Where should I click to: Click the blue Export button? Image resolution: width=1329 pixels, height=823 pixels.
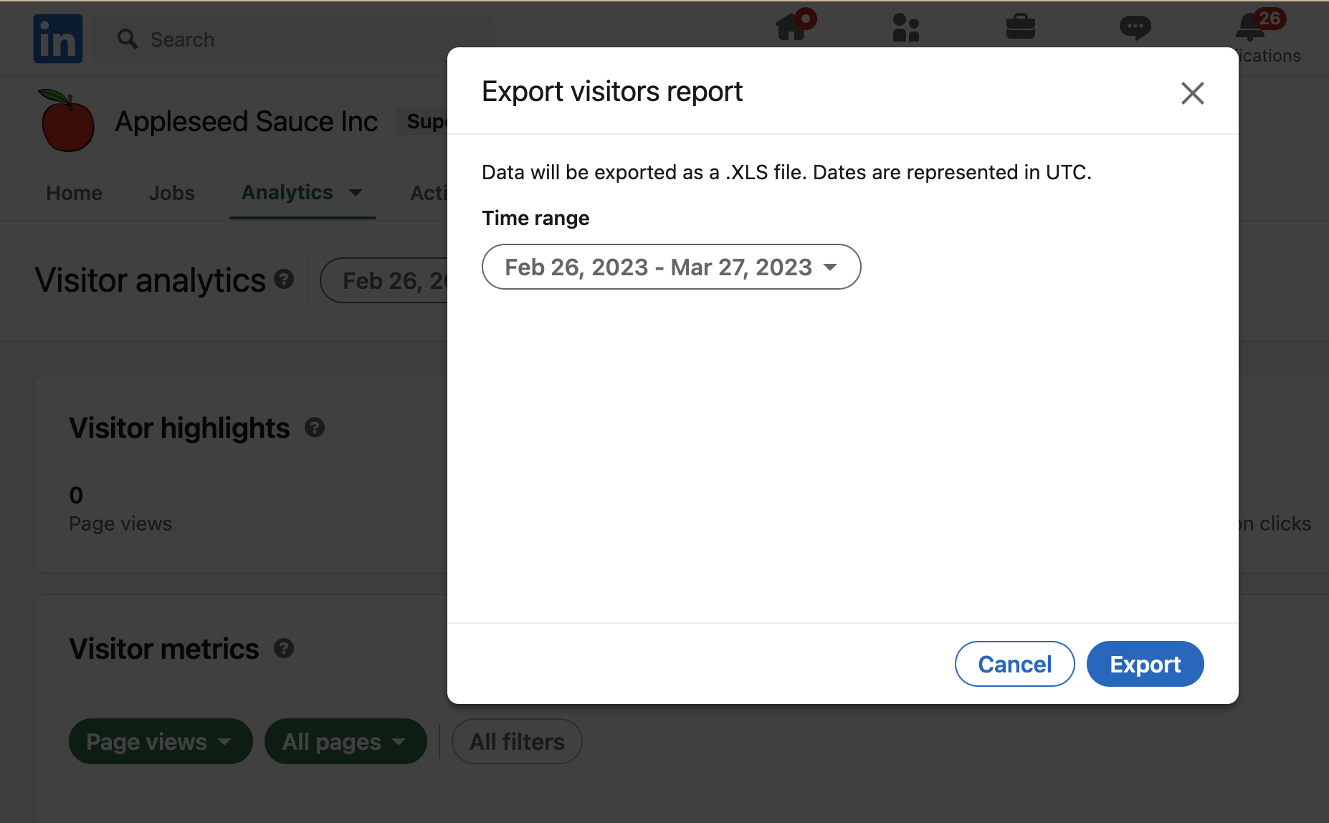coord(1145,664)
